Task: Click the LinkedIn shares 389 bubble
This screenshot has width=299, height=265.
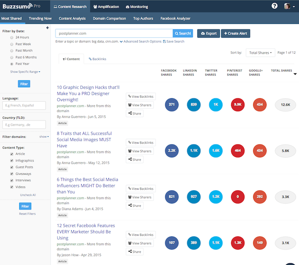Action: tap(193, 243)
